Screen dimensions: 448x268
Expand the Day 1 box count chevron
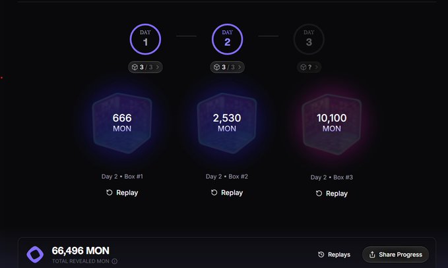point(157,67)
